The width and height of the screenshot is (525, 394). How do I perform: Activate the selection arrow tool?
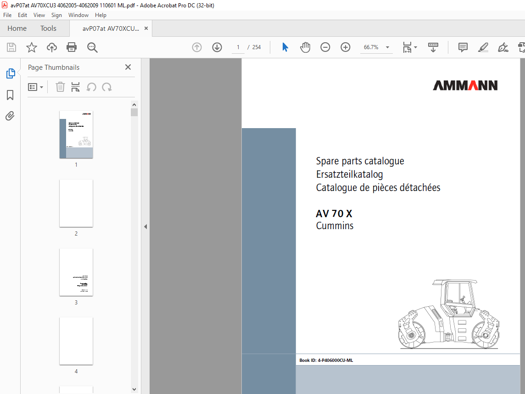285,47
